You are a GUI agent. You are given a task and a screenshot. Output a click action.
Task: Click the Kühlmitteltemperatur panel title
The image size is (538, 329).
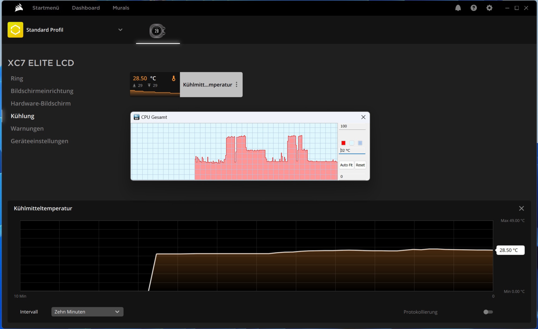coord(43,208)
